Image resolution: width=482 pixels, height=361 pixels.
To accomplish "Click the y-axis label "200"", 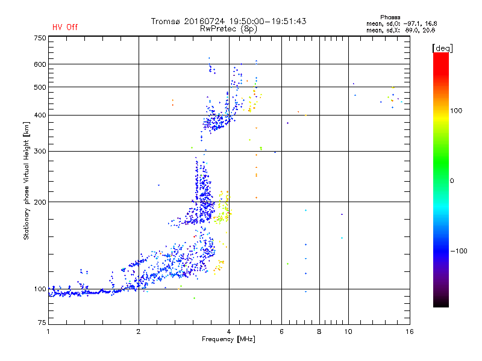I will tap(40, 202).
